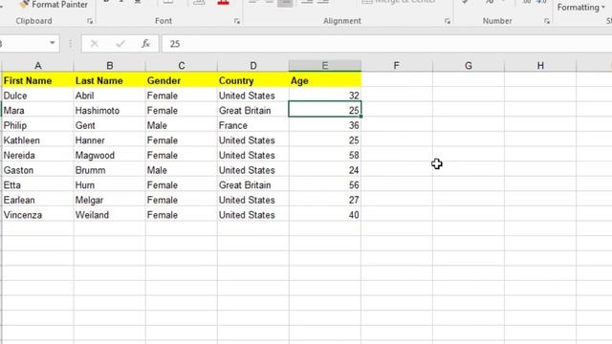The height and width of the screenshot is (344, 612).
Task: Select Vincenza's age cell showing 40
Action: click(x=325, y=215)
